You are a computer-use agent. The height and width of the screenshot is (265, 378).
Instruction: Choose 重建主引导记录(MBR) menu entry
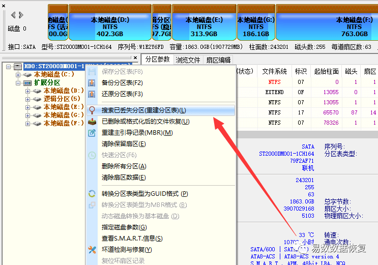[161, 133]
